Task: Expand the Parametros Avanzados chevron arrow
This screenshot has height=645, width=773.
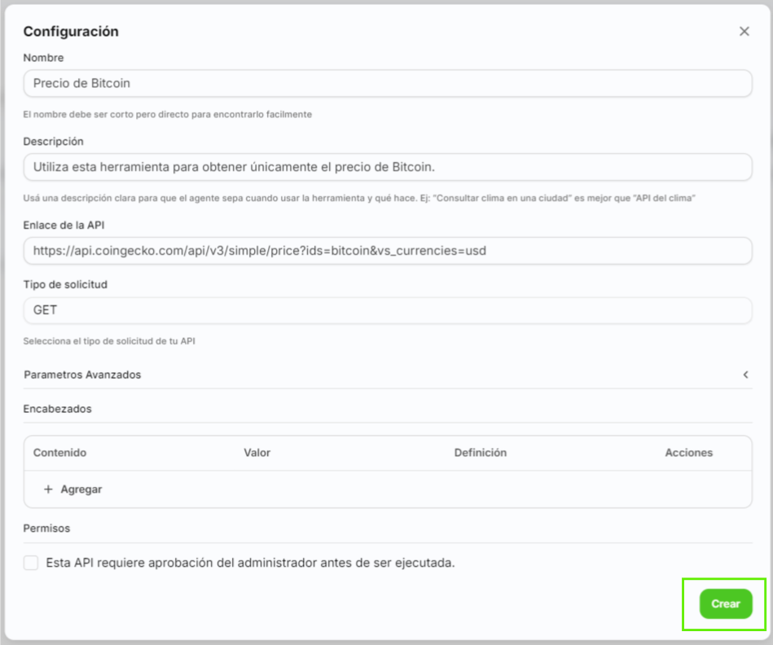Action: [x=744, y=375]
